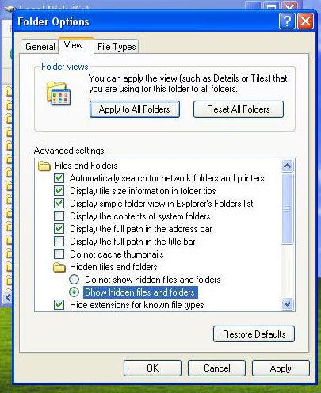Uncheck Automatically search for network folders
This screenshot has width=321, height=393.
coord(59,178)
